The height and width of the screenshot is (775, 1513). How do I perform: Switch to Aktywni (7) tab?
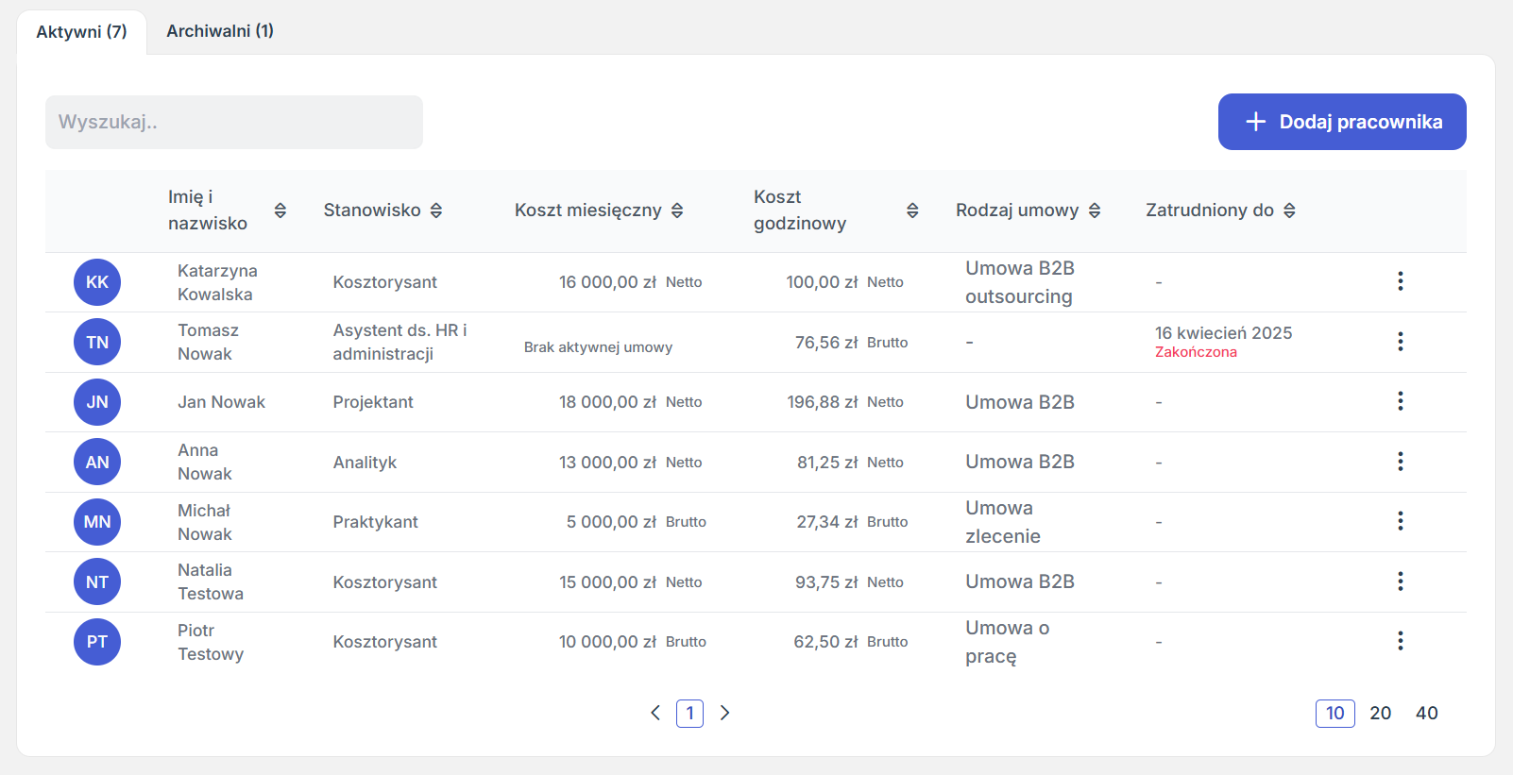coord(81,32)
